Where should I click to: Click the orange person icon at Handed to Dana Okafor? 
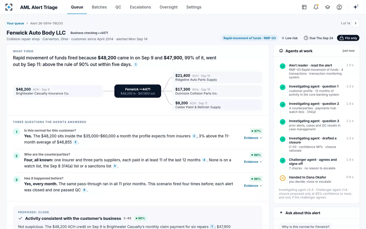[x=283, y=178]
